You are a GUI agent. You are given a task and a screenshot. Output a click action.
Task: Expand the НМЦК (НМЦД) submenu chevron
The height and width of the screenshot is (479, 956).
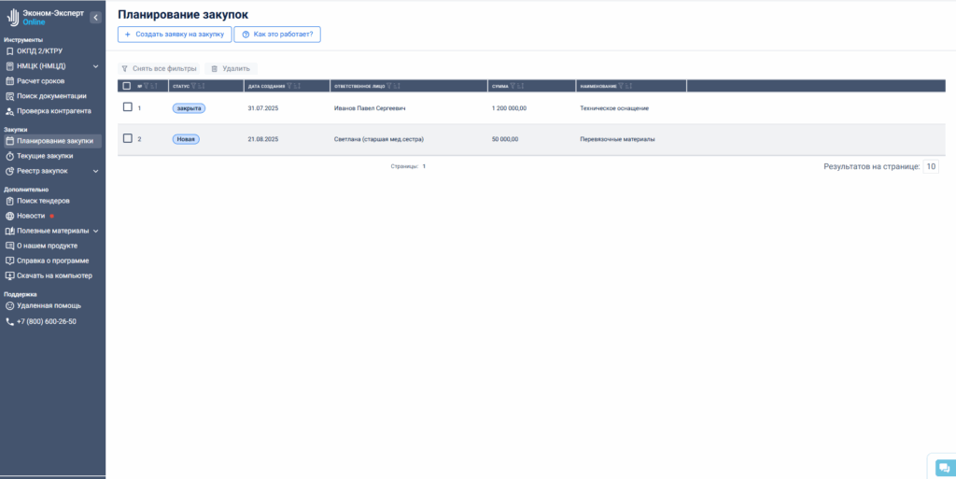click(x=96, y=65)
